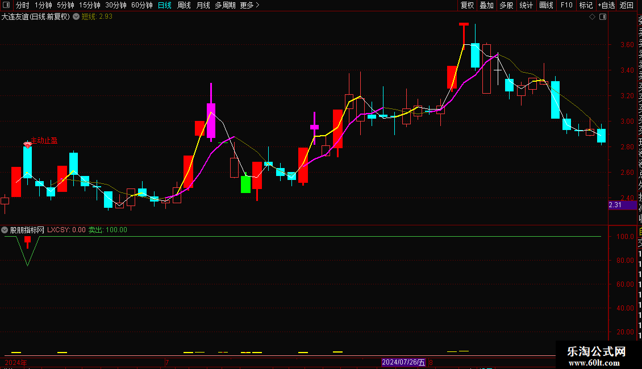Add stock via +自选 button
The height and width of the screenshot is (369, 642).
click(x=606, y=5)
